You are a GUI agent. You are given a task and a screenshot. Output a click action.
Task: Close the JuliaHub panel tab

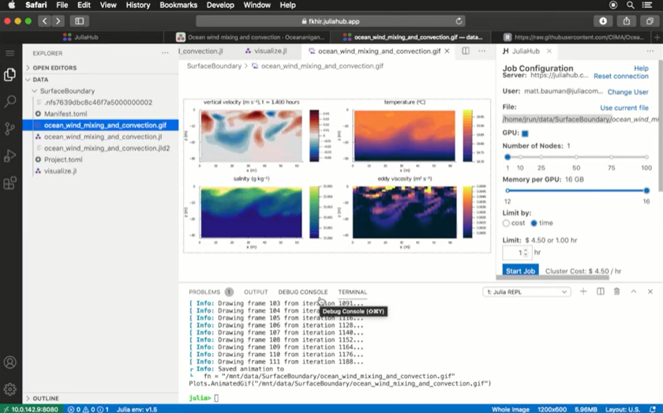(x=549, y=51)
